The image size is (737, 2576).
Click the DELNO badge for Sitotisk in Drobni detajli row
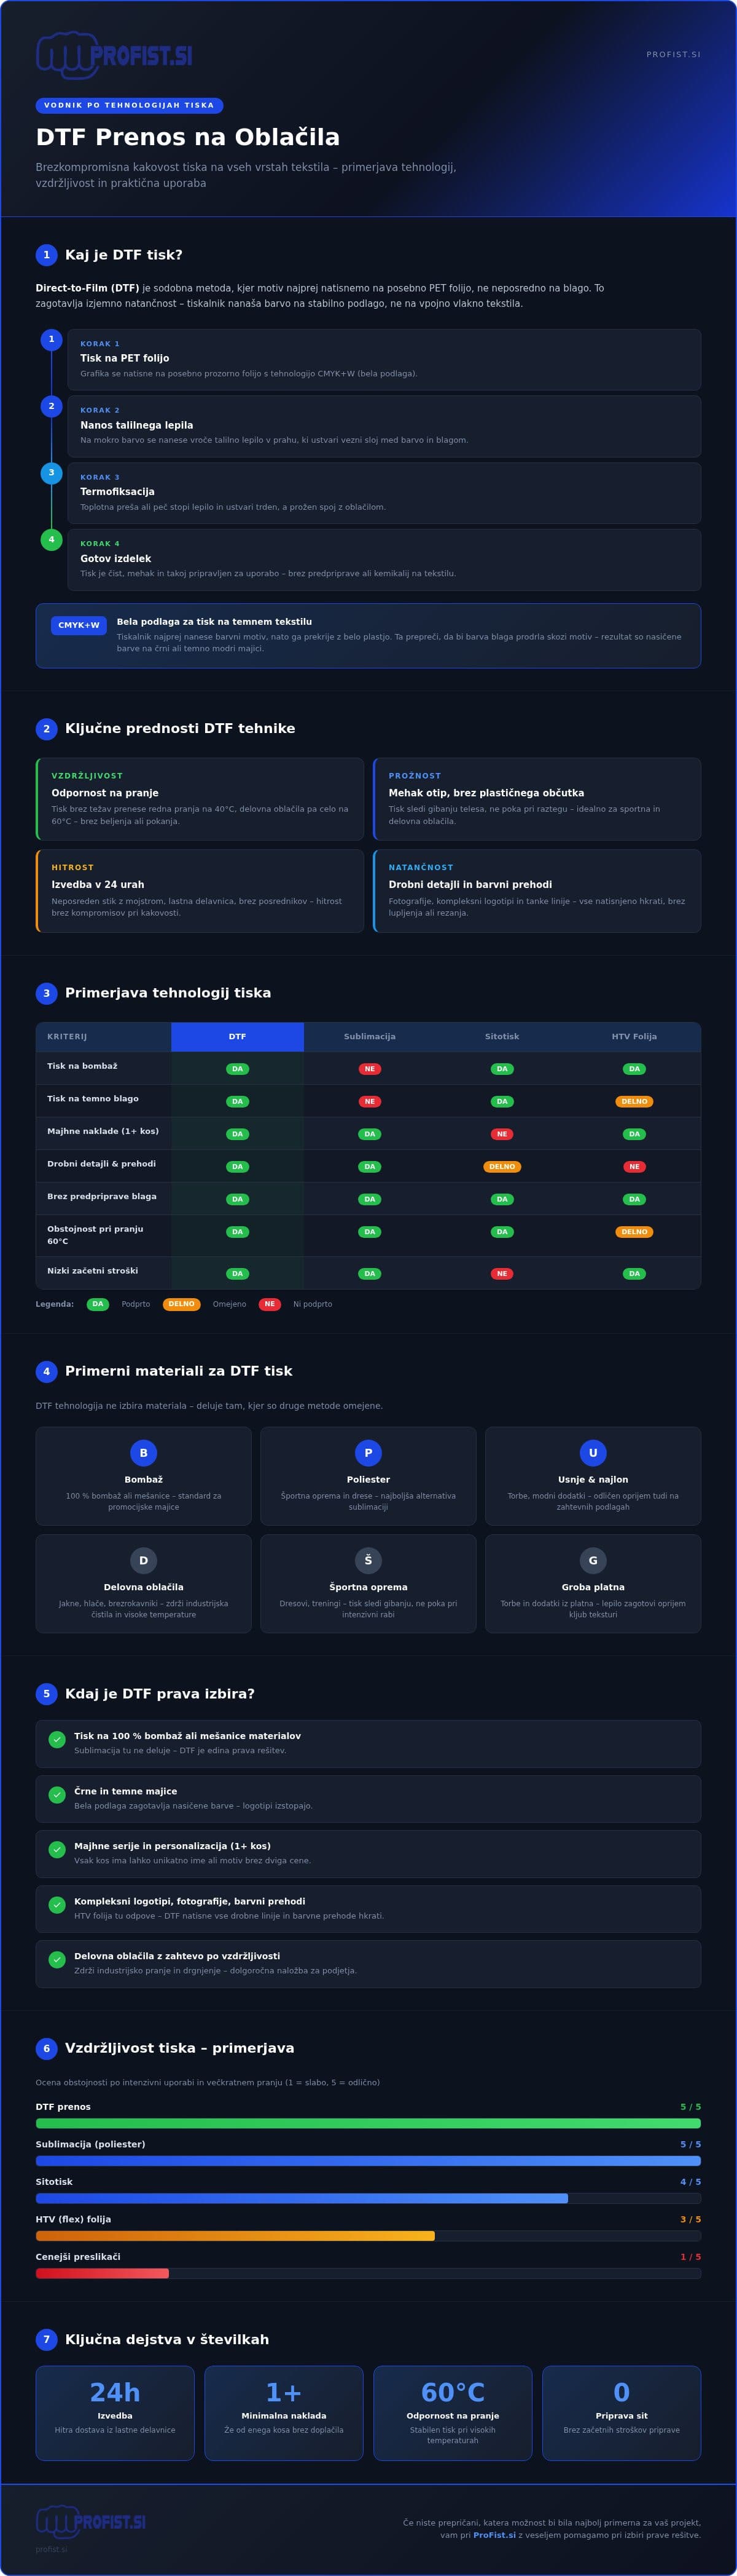tap(502, 1167)
